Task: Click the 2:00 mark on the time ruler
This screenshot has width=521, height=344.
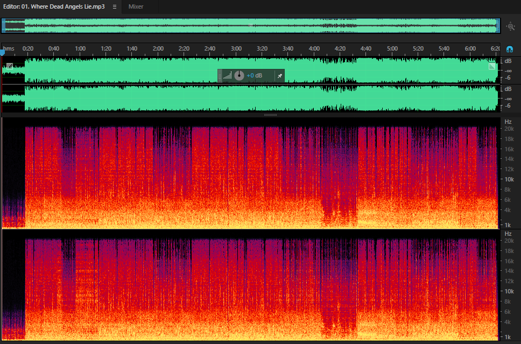Action: point(158,48)
